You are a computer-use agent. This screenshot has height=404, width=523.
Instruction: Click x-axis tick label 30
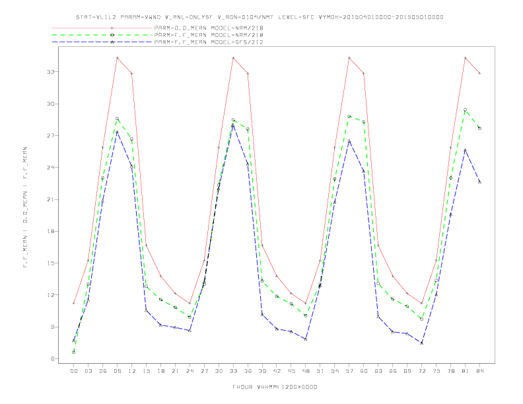(219, 371)
